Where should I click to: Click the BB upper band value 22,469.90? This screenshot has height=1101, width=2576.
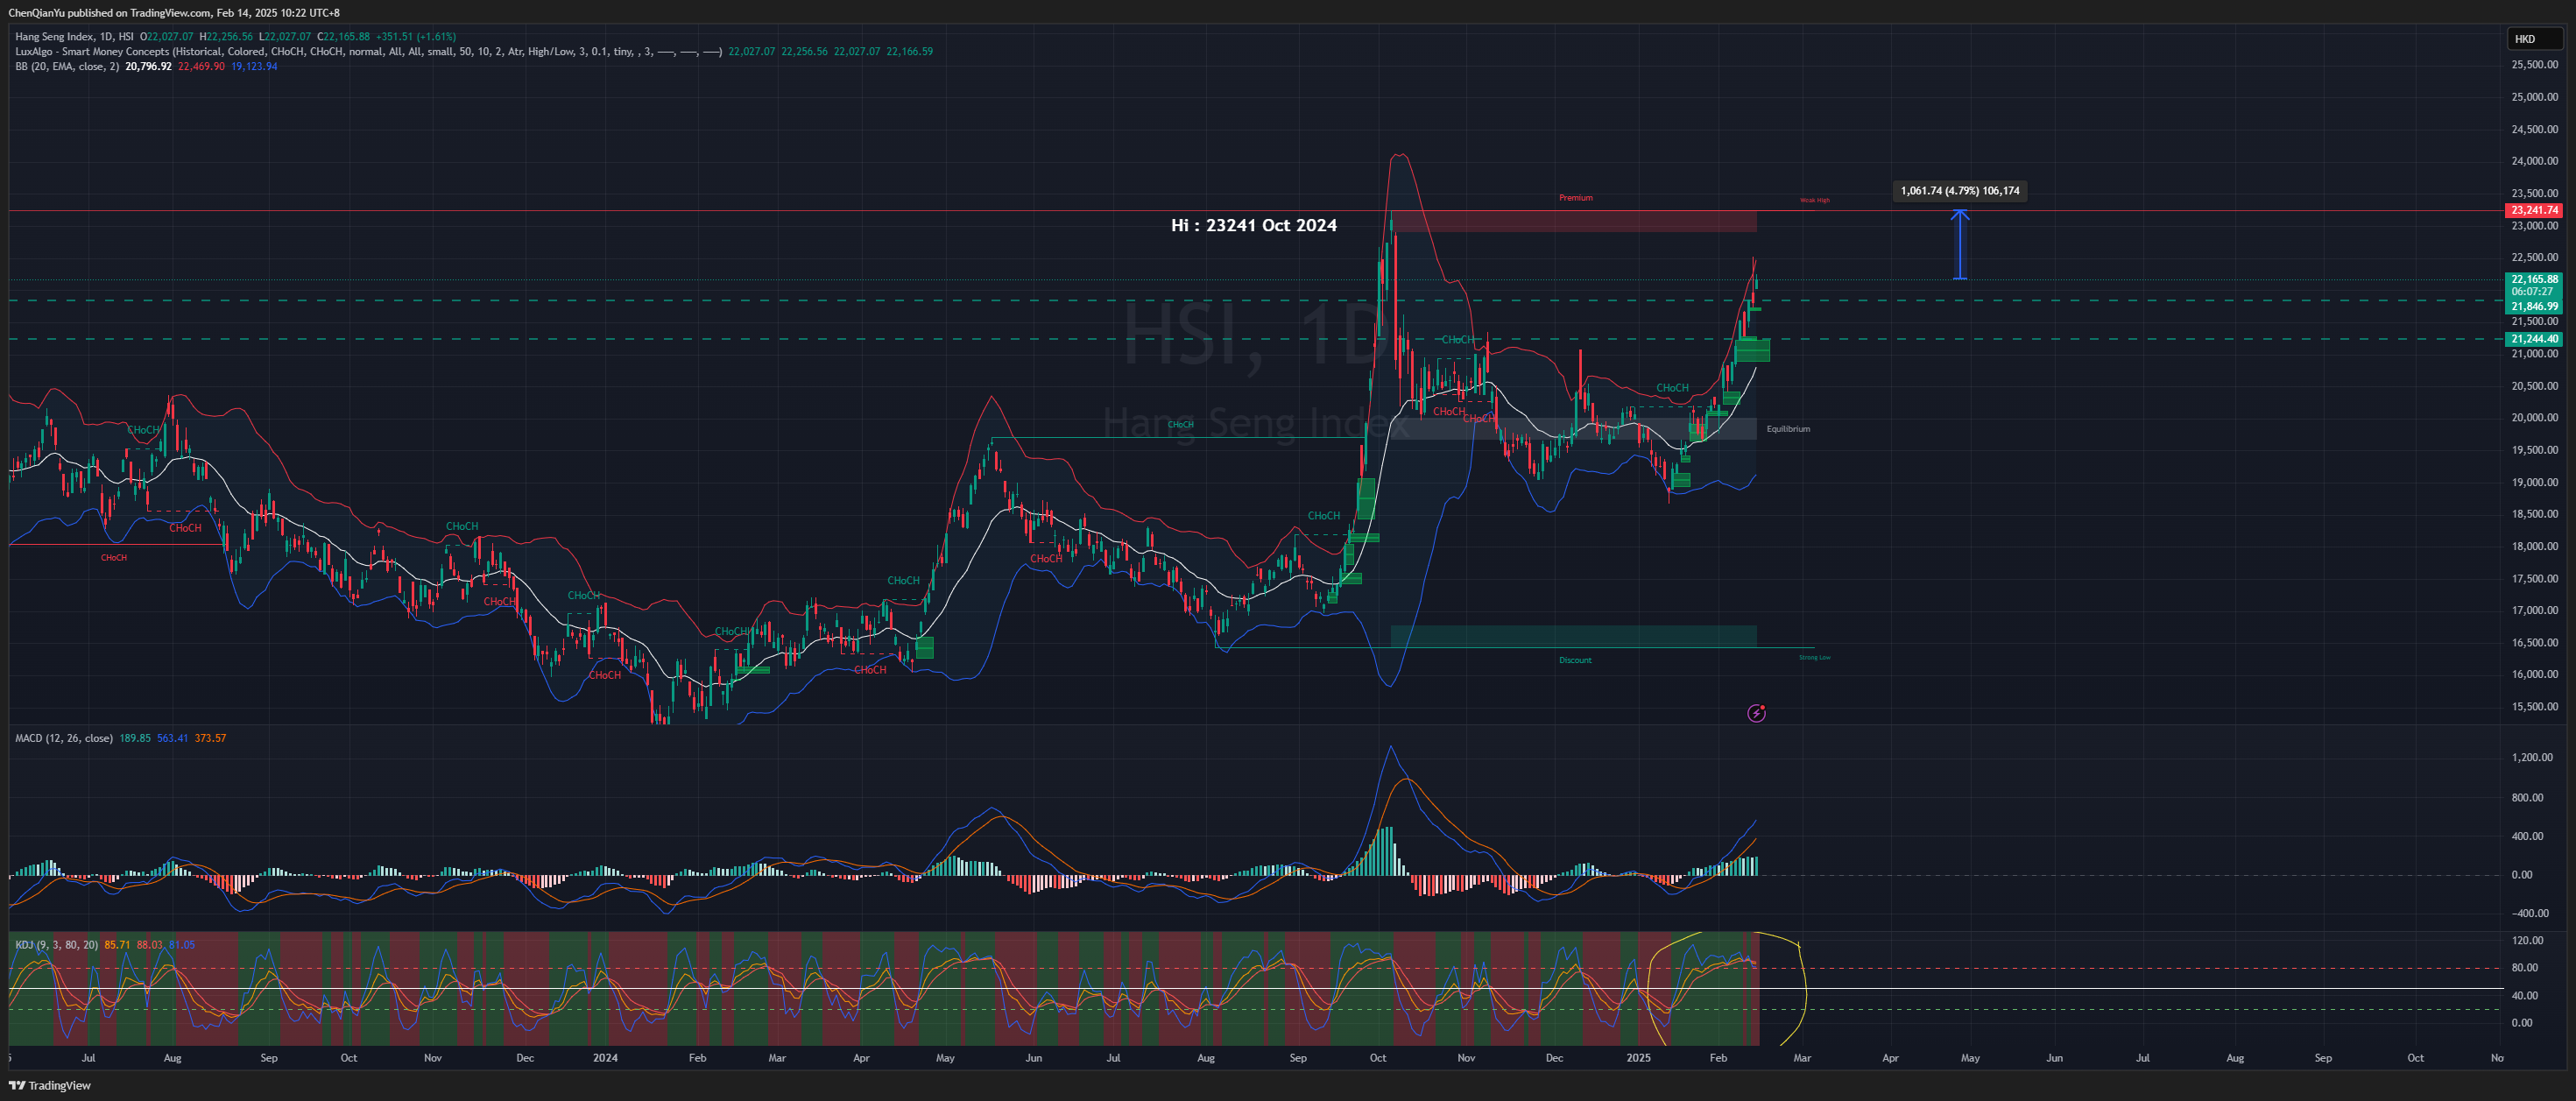201,67
